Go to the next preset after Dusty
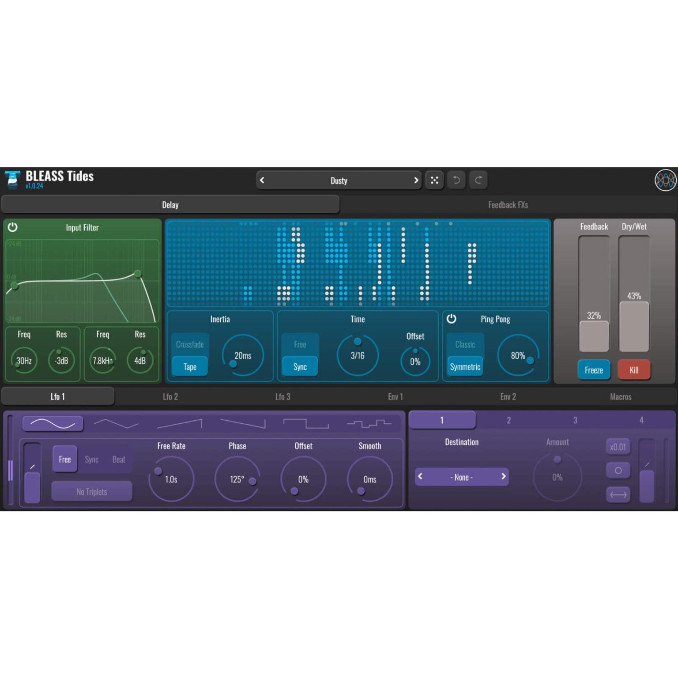 (x=416, y=180)
